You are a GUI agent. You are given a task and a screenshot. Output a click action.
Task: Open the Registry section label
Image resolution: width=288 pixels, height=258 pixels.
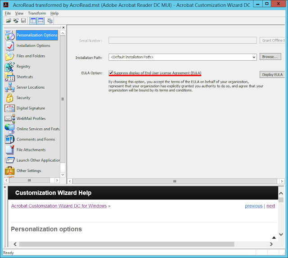[23, 67]
